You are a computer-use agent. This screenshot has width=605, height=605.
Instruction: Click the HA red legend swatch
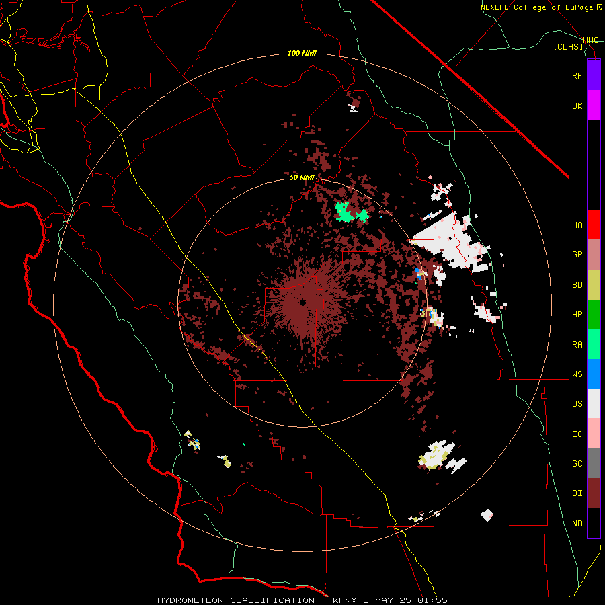click(x=594, y=225)
